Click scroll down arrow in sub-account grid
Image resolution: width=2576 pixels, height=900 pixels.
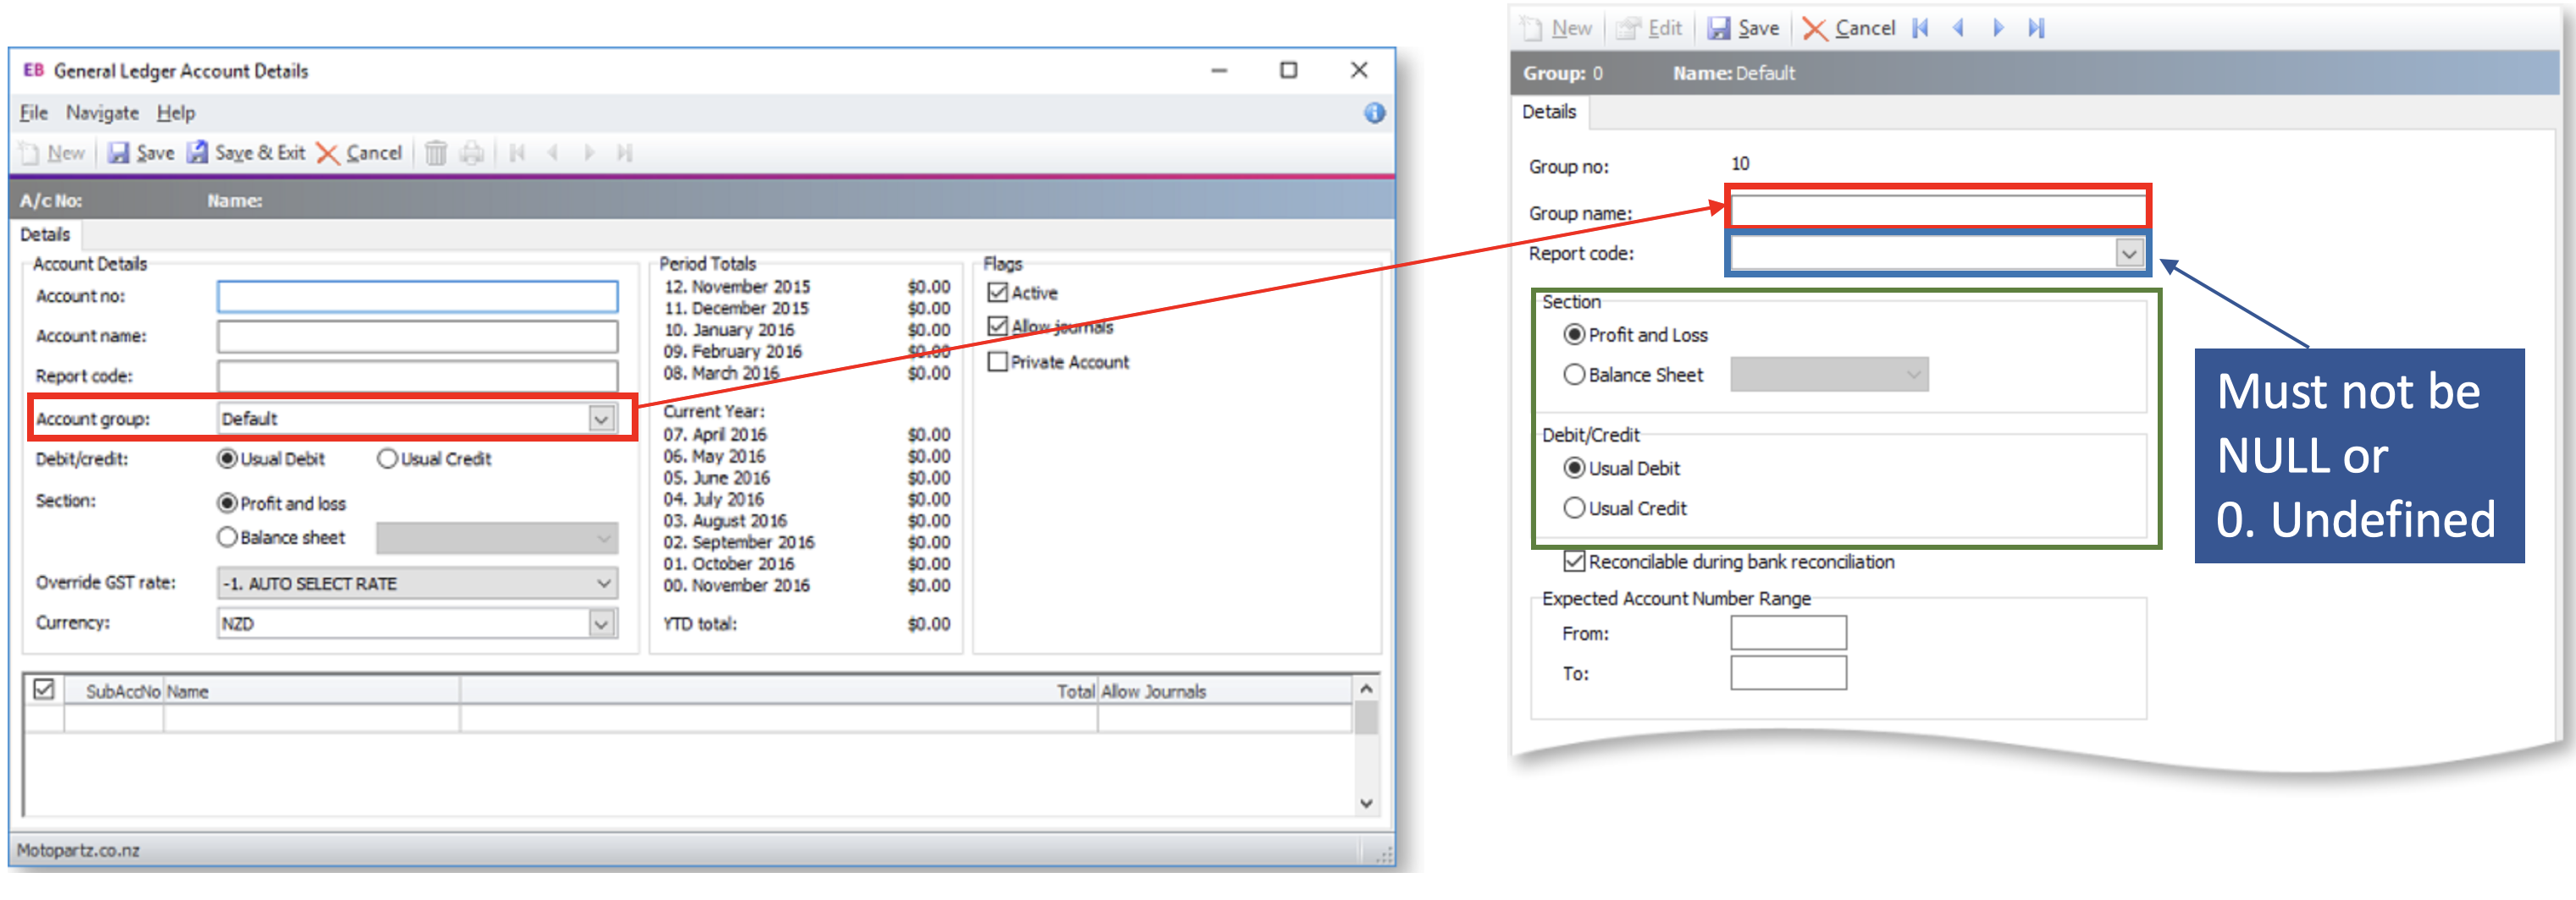(x=1366, y=803)
